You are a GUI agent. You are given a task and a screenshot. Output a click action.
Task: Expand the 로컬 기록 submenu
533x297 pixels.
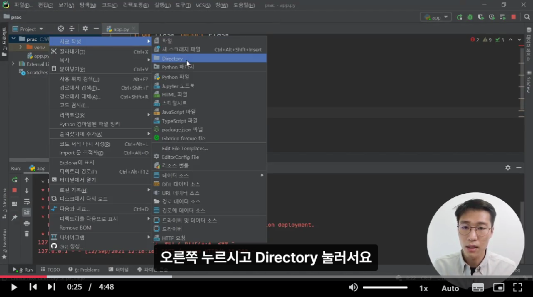tap(100, 190)
